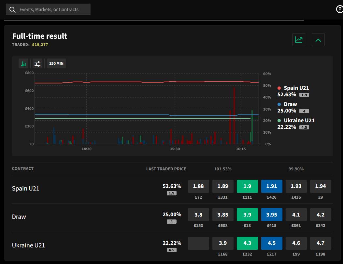Pick the blue 4.5 Ukraine U21 price
The width and height of the screenshot is (343, 264).
pos(271,243)
